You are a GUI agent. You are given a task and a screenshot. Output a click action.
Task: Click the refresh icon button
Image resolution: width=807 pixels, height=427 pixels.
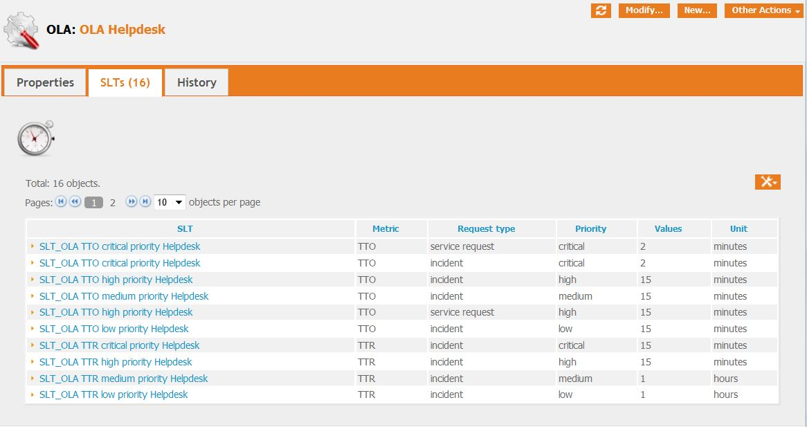point(601,10)
